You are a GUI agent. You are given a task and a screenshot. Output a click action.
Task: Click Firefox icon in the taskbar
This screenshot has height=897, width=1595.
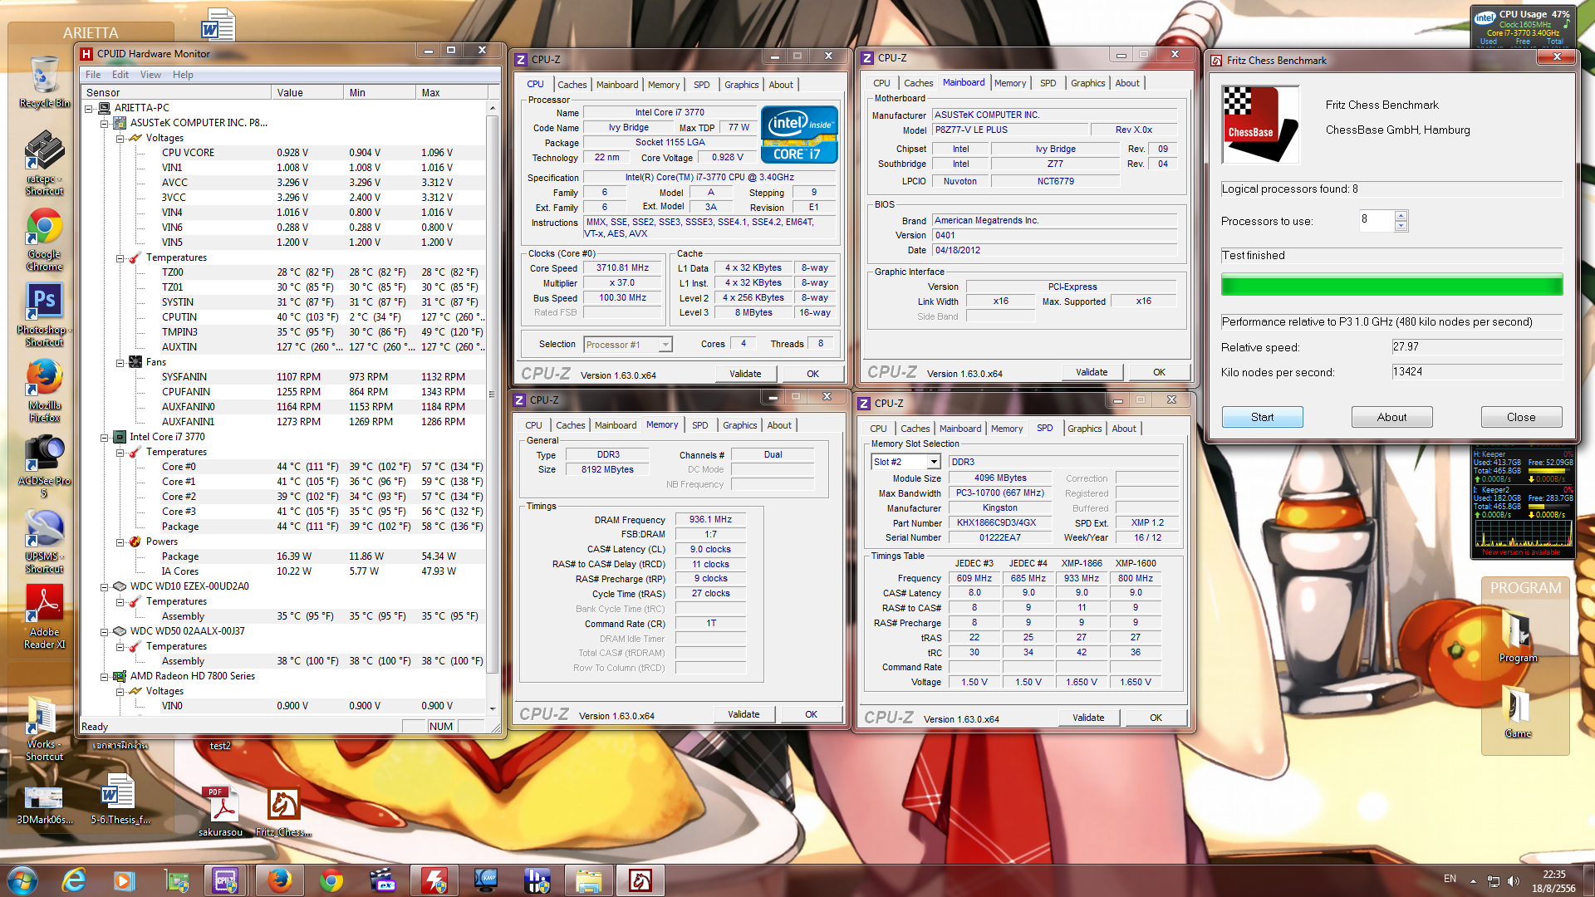point(279,880)
